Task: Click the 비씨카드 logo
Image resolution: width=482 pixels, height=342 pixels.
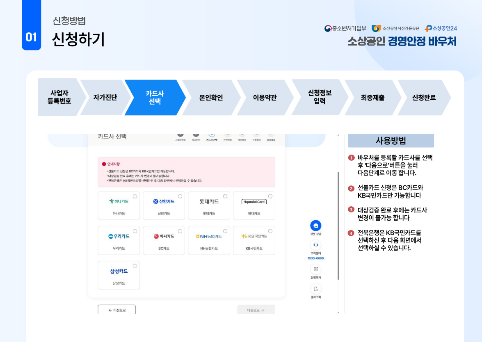Action: pyautogui.click(x=164, y=236)
